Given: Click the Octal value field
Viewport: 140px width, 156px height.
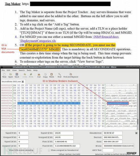Looking at the screenshot, I should (x=113, y=141).
